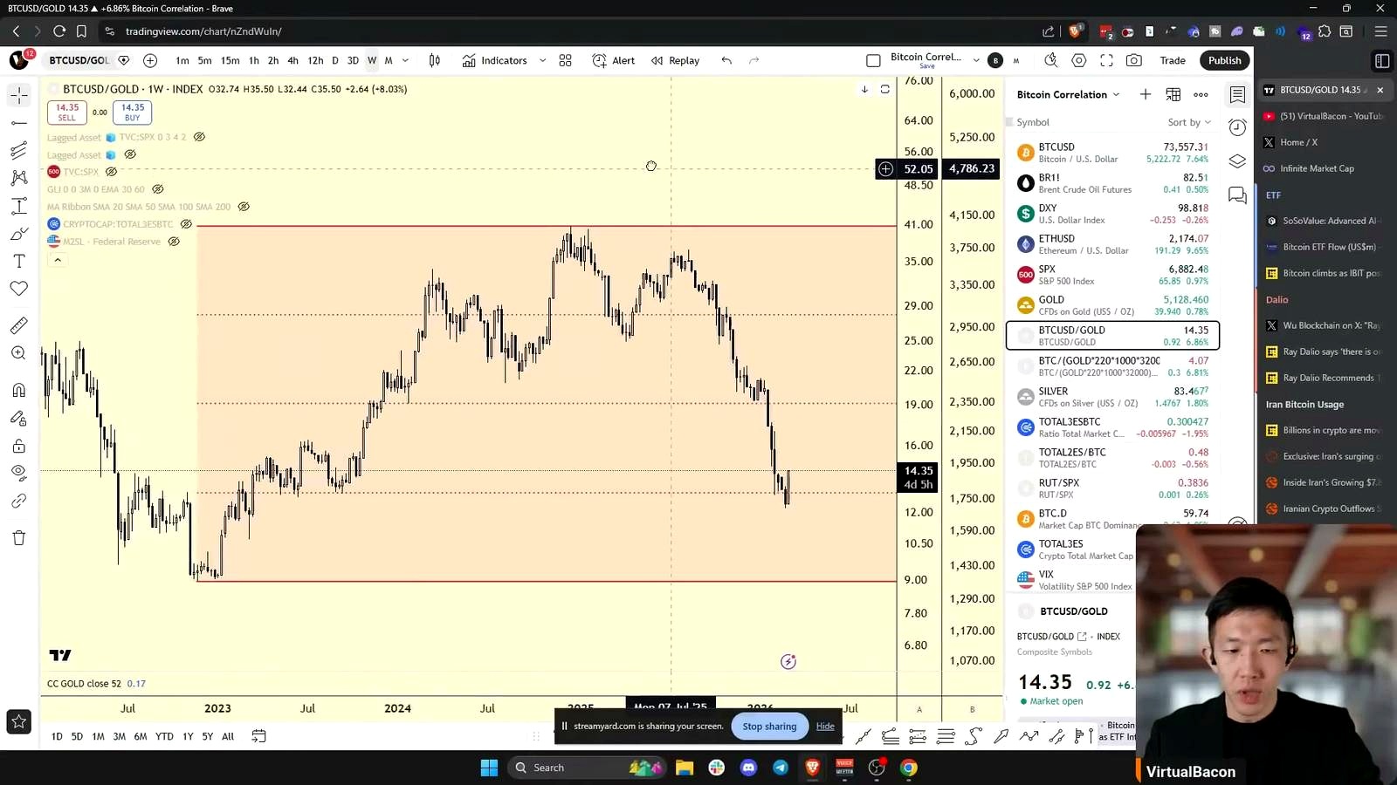
Task: Select the D daily timeframe
Action: click(x=334, y=60)
